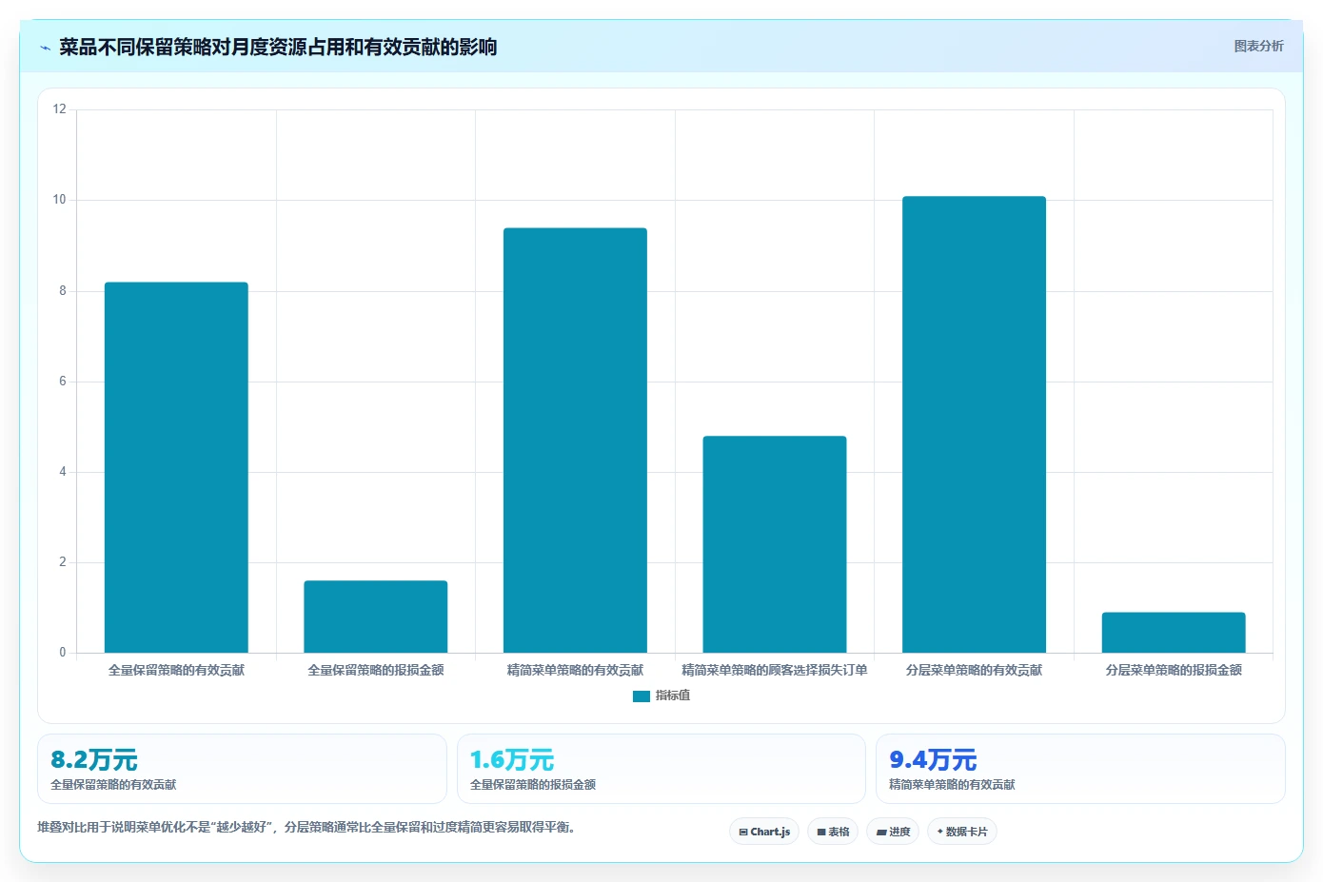The image size is (1323, 882).
Task: Click the 图表分析 label in the header
Action: point(1258,46)
